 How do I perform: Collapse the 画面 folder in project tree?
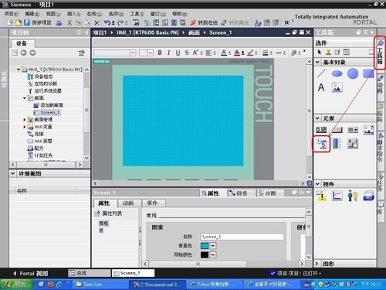[x=24, y=98]
